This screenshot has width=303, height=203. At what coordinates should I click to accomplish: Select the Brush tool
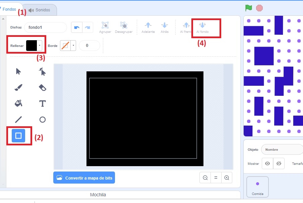tap(18, 87)
